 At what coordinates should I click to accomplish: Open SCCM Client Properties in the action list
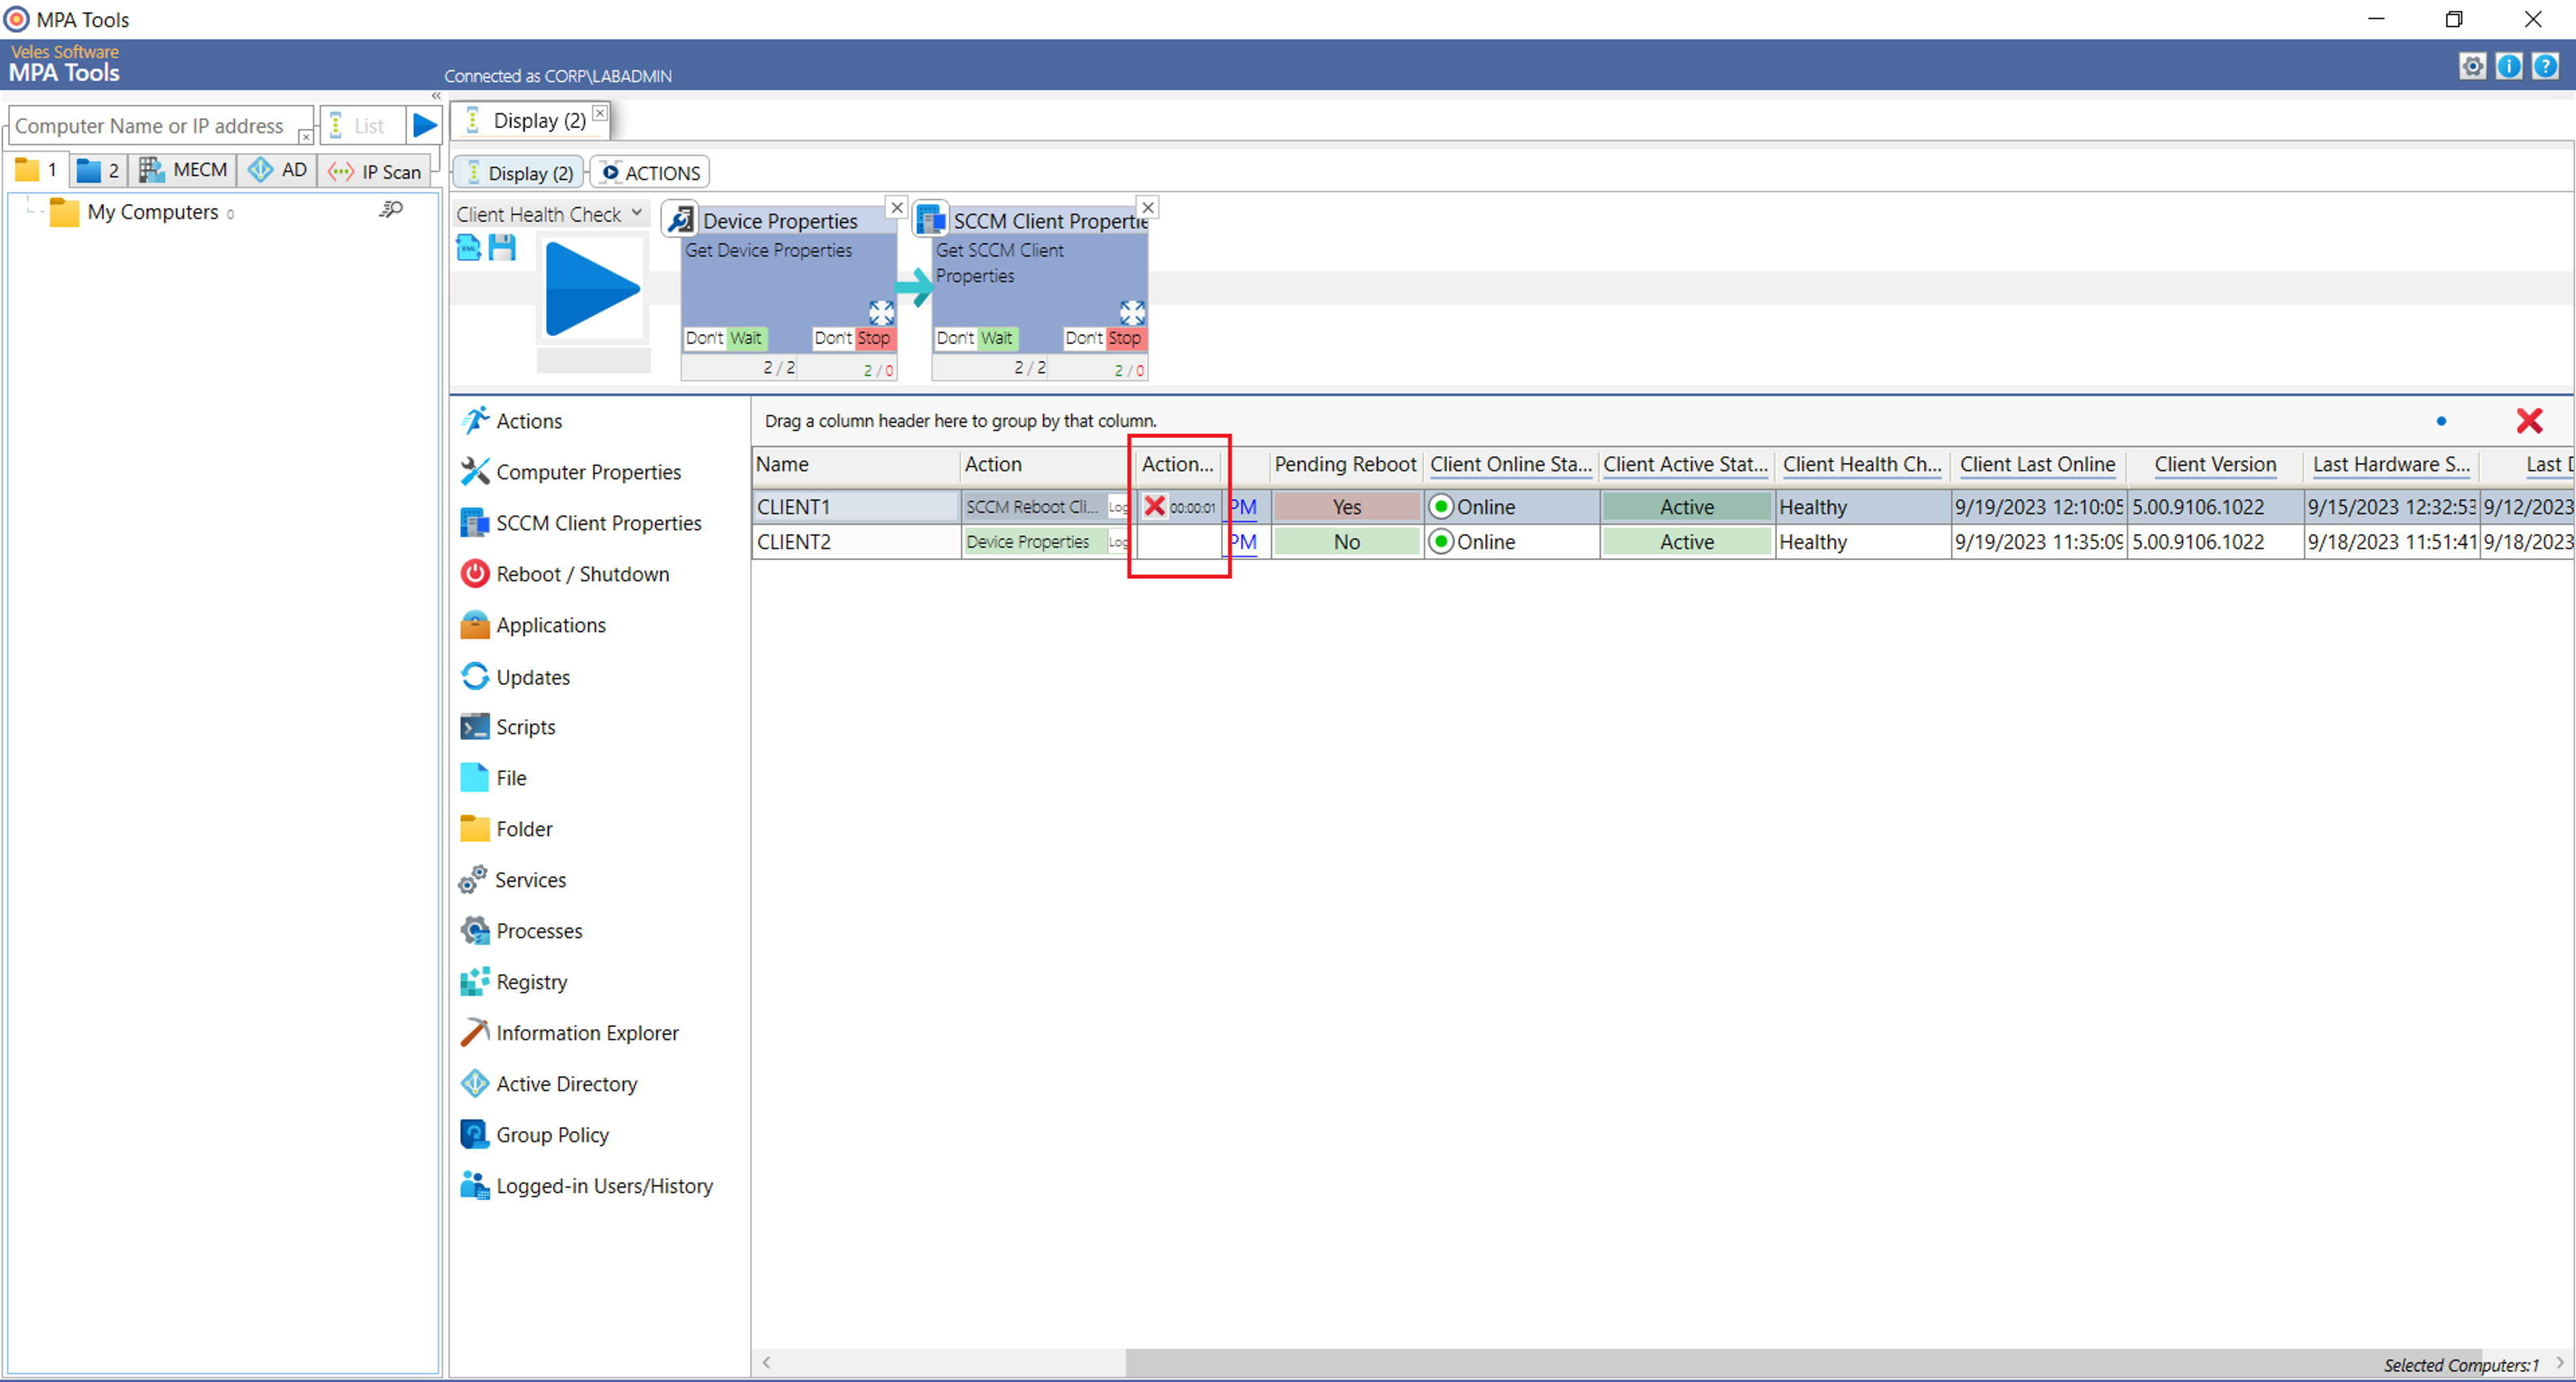coord(581,523)
